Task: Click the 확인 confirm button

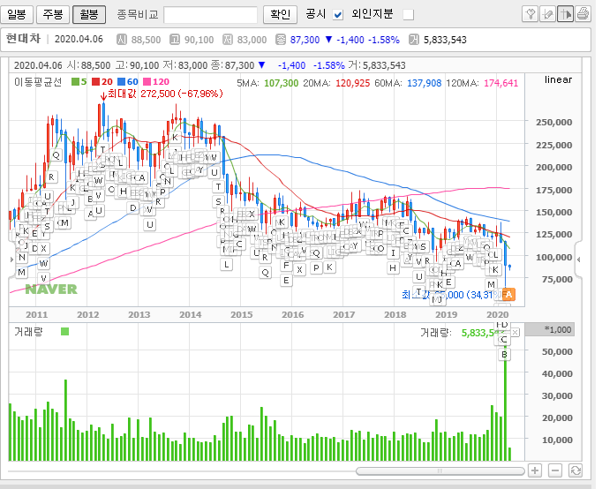Action: pos(281,14)
